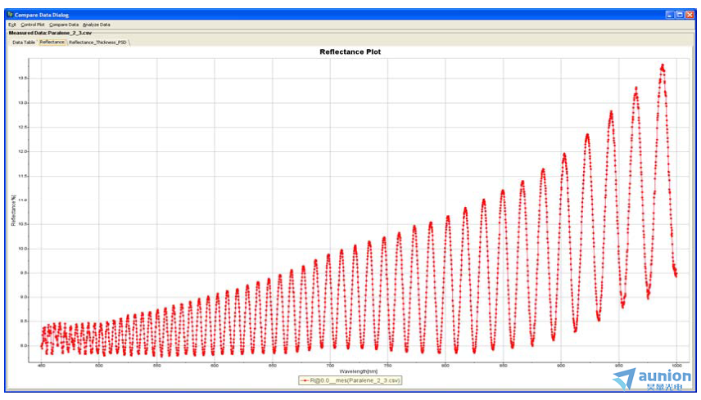Click the red legend line marker
Viewport: 701px width, 400px height.
tap(305, 380)
